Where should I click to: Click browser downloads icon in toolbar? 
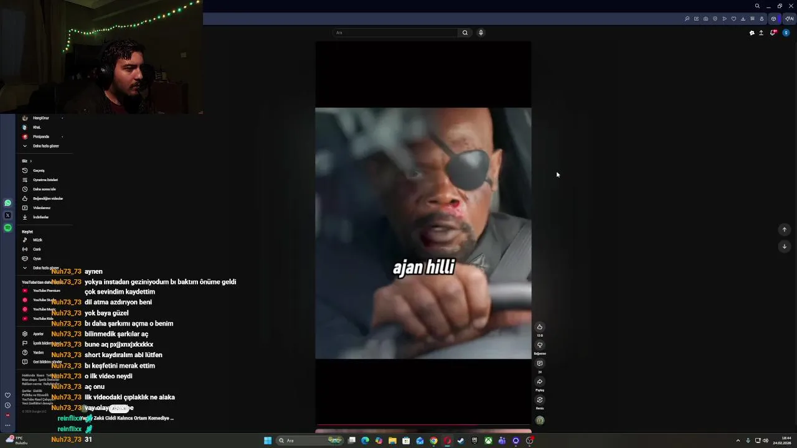coord(743,19)
